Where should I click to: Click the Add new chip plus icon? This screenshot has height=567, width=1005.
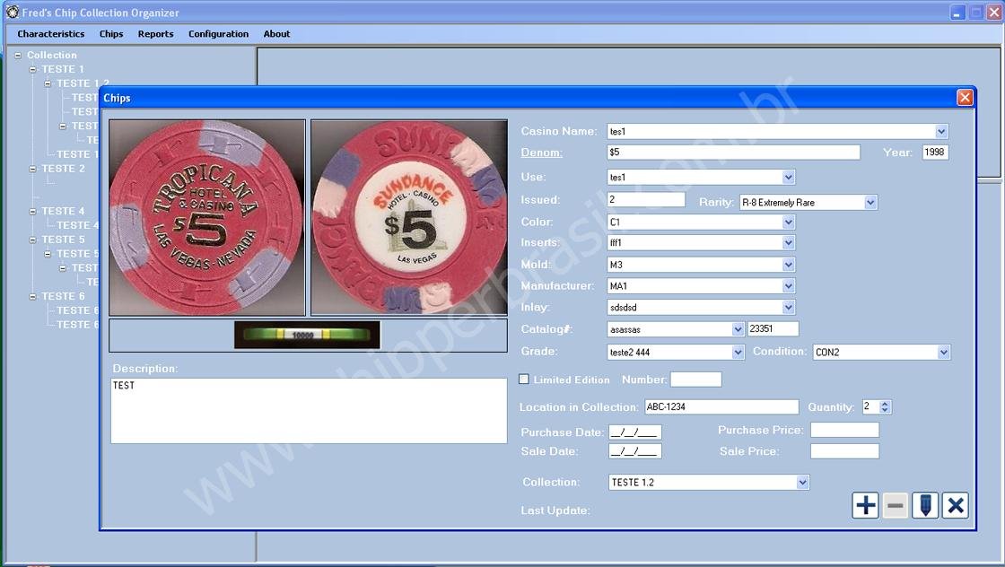[x=865, y=505]
